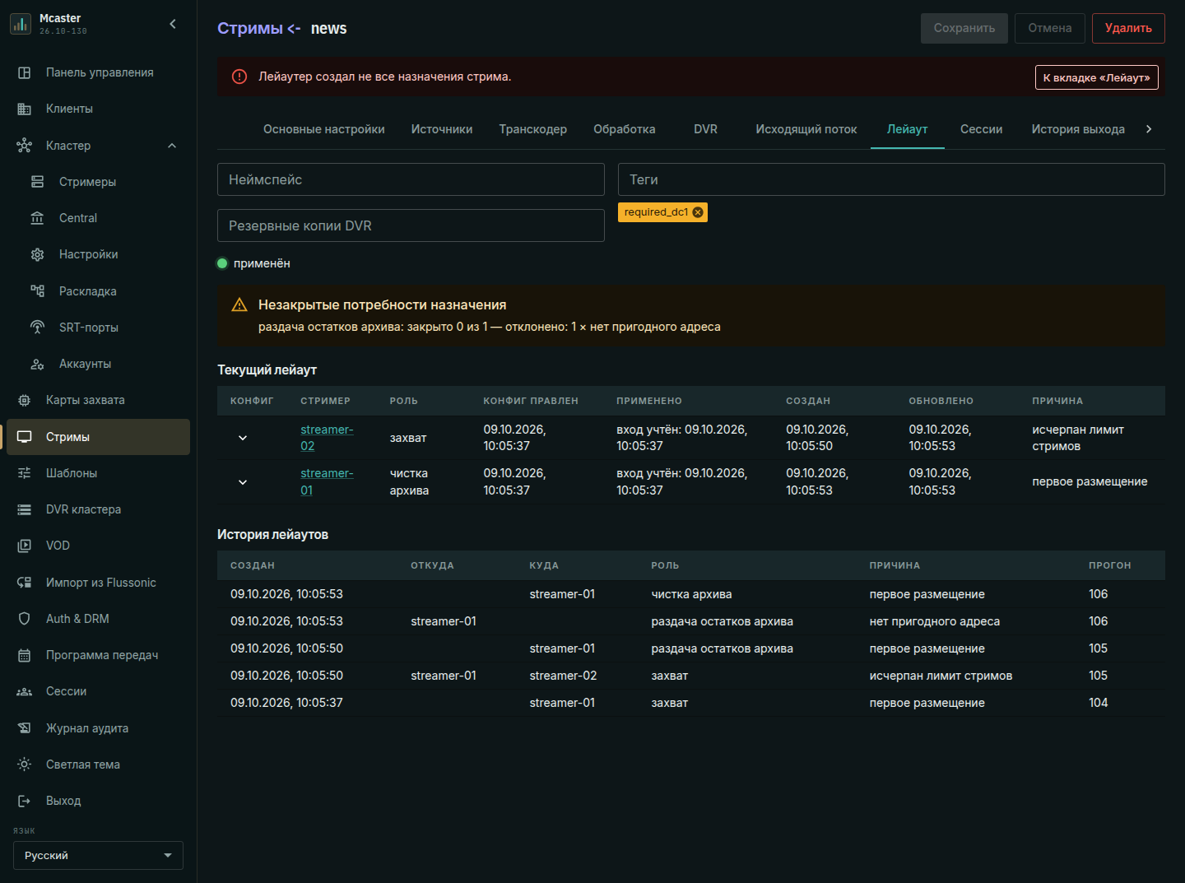
Task: Collapse the sidebar with the left chevron
Action: [x=173, y=24]
